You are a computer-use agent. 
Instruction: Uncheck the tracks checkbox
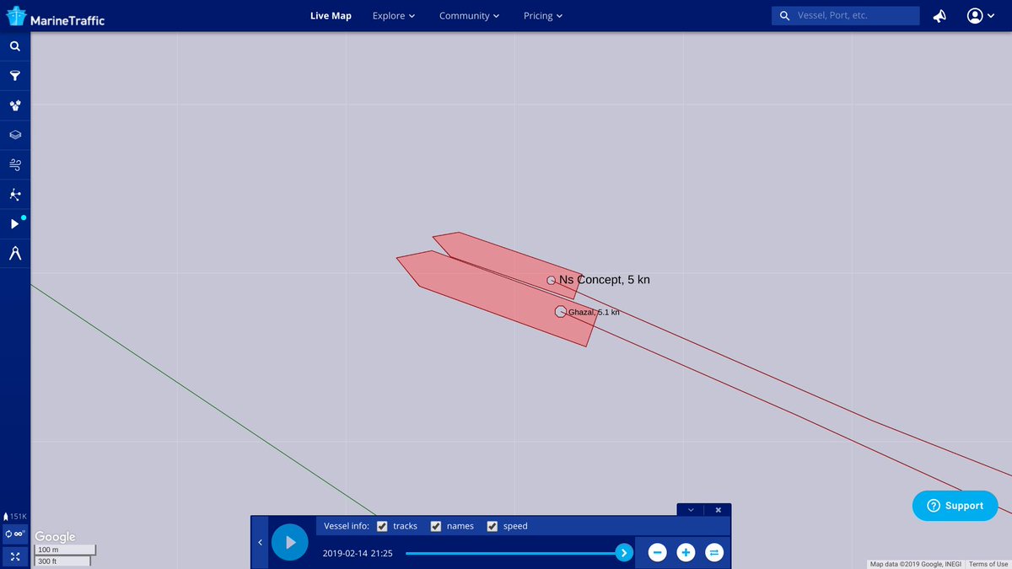[x=382, y=526]
